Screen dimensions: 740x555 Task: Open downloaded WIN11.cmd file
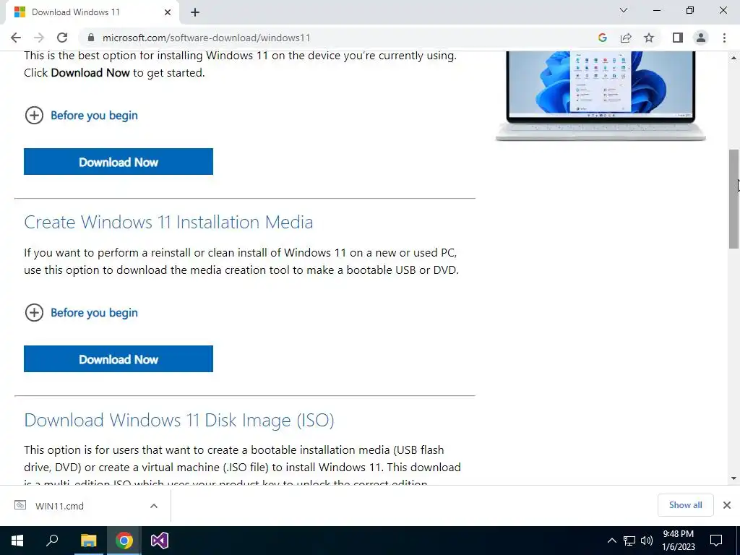click(59, 506)
